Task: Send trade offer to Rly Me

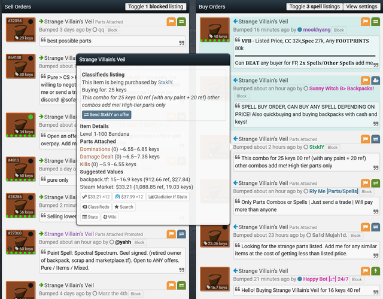Action: point(376,183)
